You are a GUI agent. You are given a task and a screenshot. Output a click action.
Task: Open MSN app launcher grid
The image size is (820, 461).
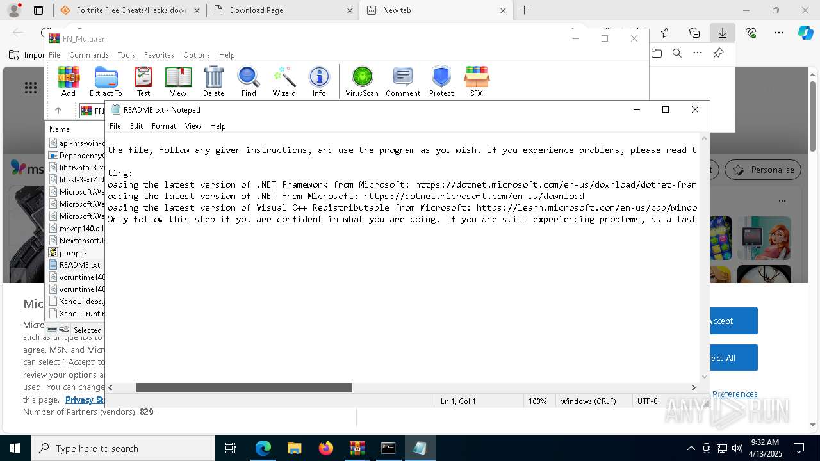[31, 88]
